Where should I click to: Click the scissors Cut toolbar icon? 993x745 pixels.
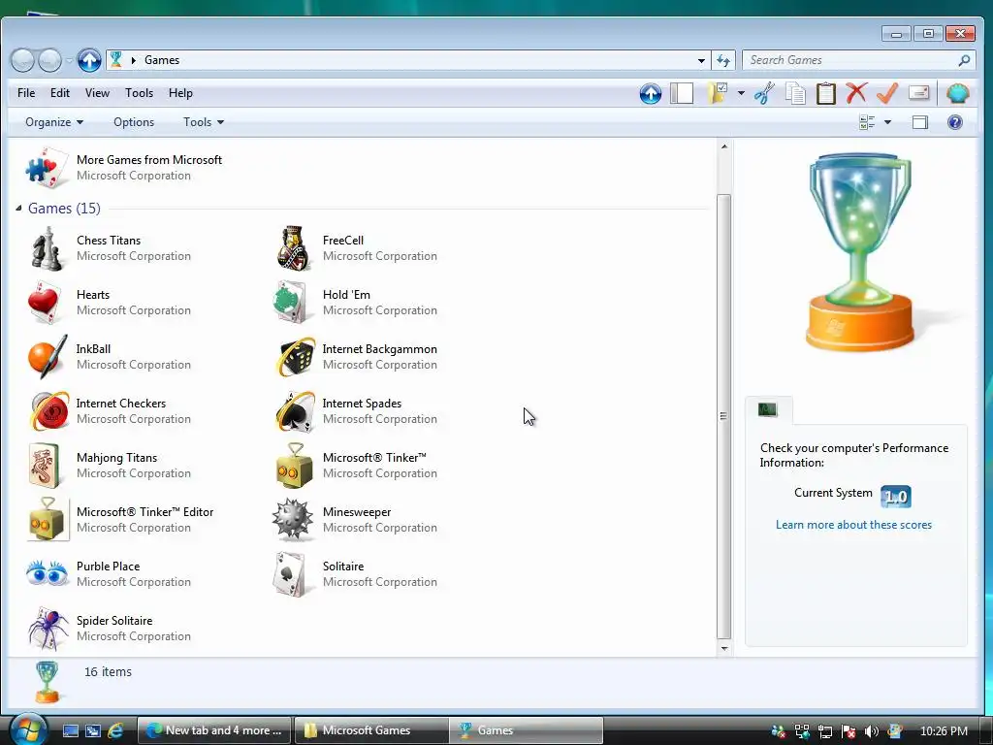pos(764,94)
